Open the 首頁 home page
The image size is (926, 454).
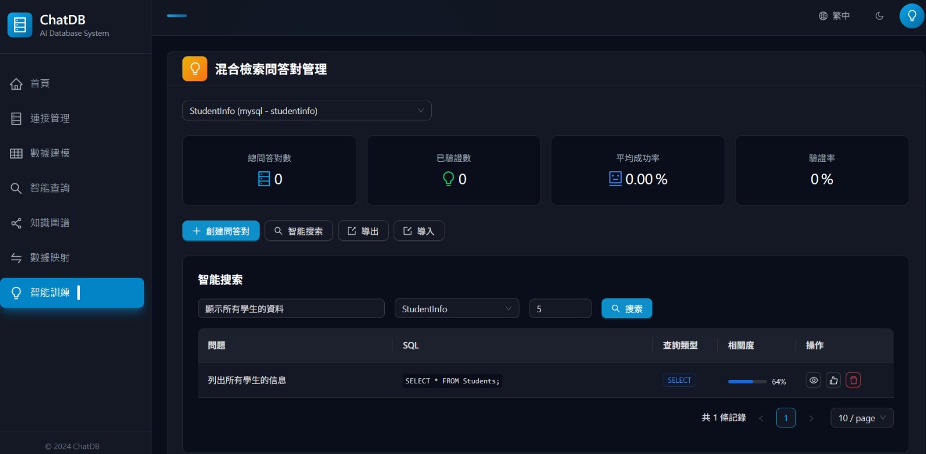point(72,84)
